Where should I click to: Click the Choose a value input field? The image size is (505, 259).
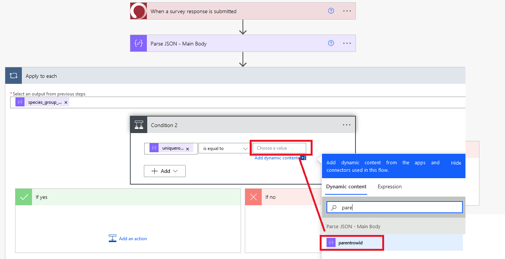pos(279,148)
